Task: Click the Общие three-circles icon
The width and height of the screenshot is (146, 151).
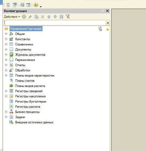Action: click(x=11, y=34)
